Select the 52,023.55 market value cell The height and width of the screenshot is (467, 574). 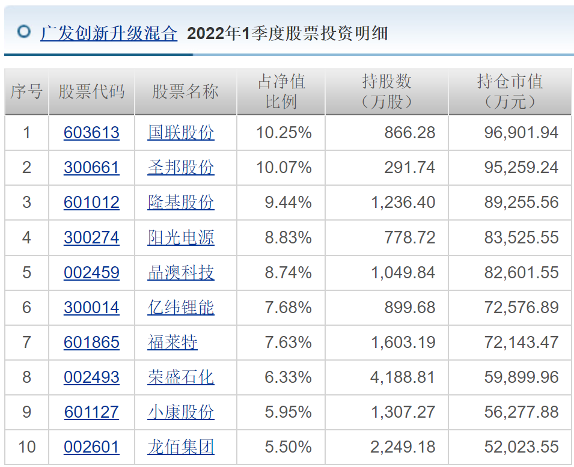[510, 447]
